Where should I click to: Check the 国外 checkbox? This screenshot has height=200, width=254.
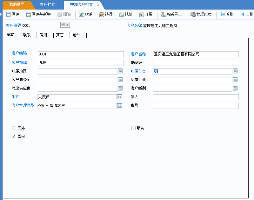pos(14,128)
